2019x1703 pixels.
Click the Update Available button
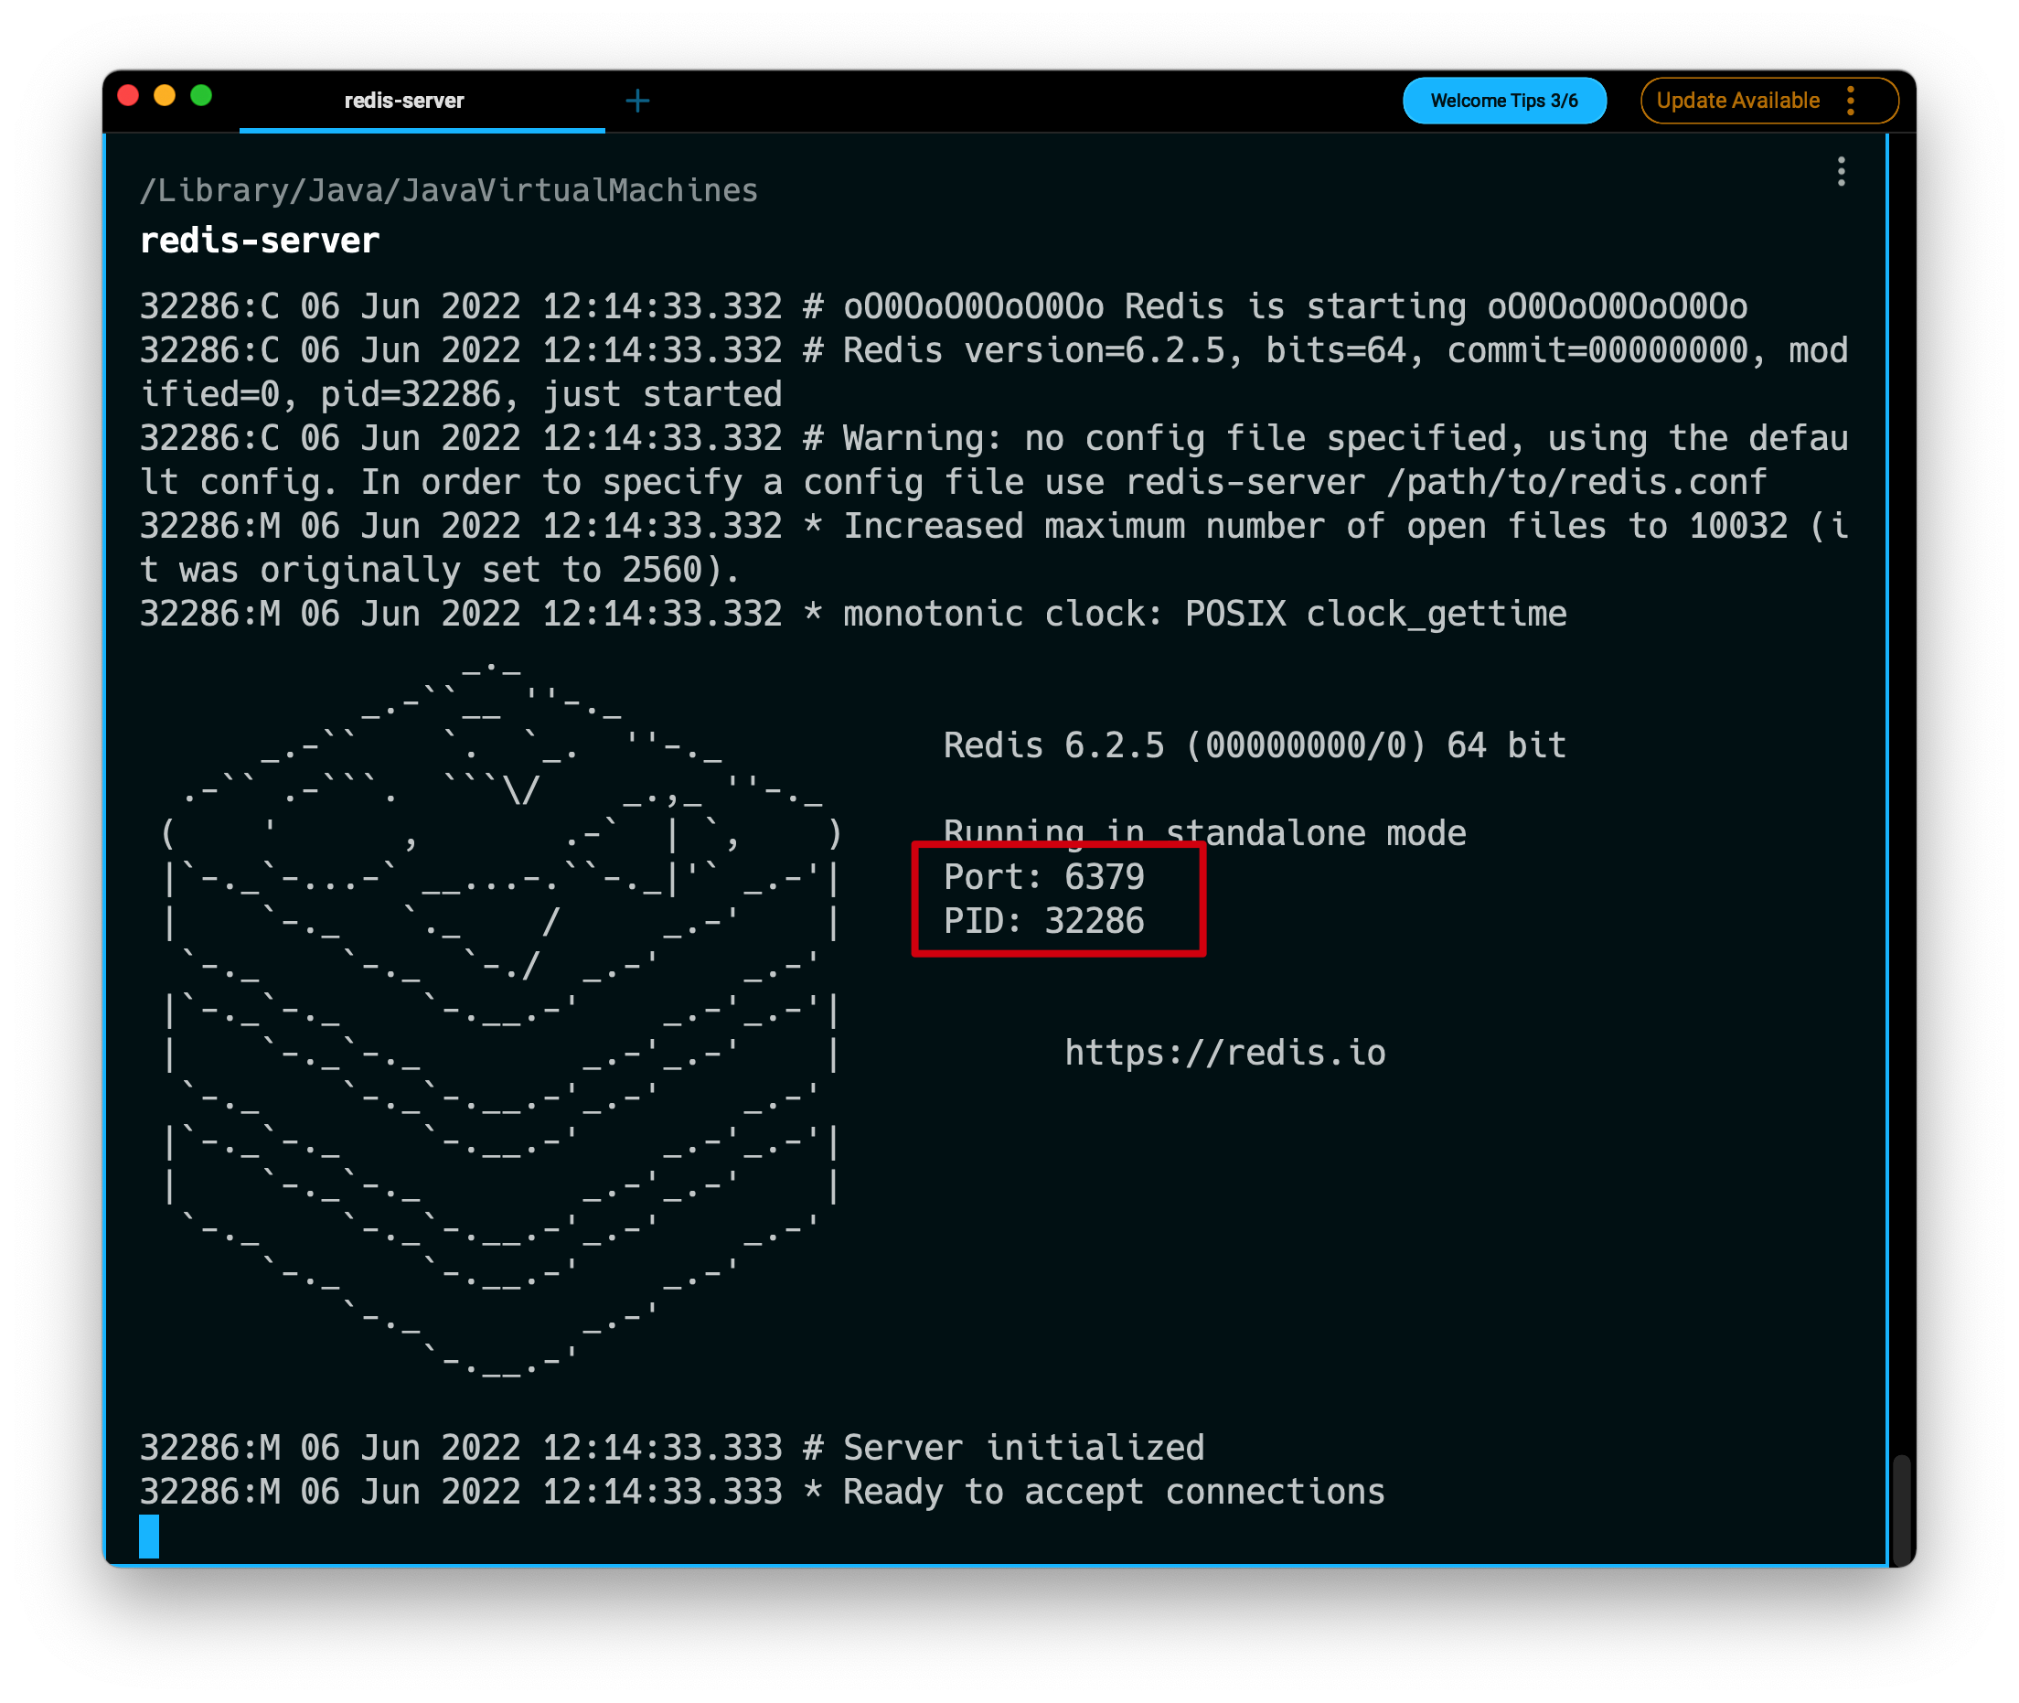[1736, 101]
